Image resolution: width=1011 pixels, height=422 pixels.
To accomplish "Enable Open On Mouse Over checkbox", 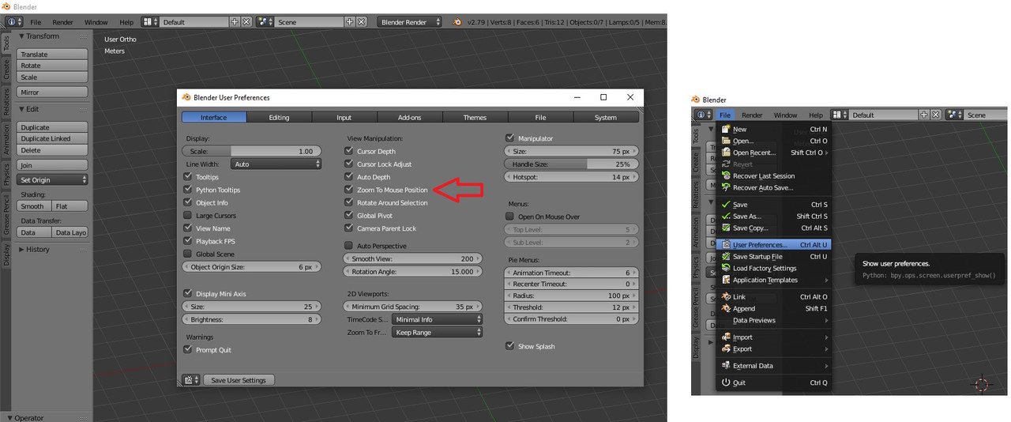I will [509, 217].
